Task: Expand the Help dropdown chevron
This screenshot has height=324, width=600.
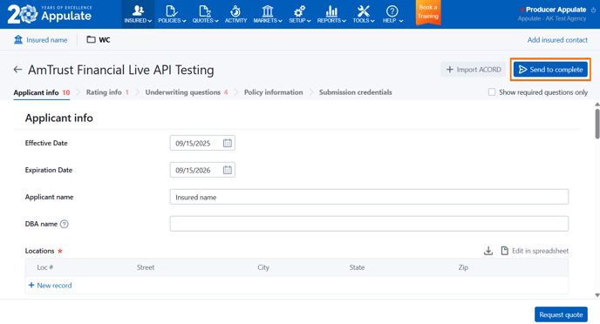Action: [401, 21]
